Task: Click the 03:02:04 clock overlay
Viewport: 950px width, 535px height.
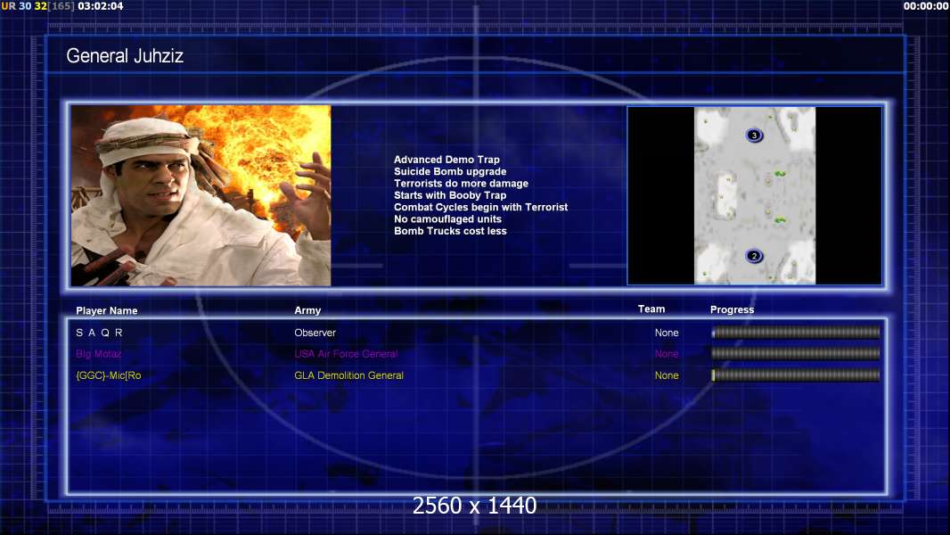Action: point(101,6)
